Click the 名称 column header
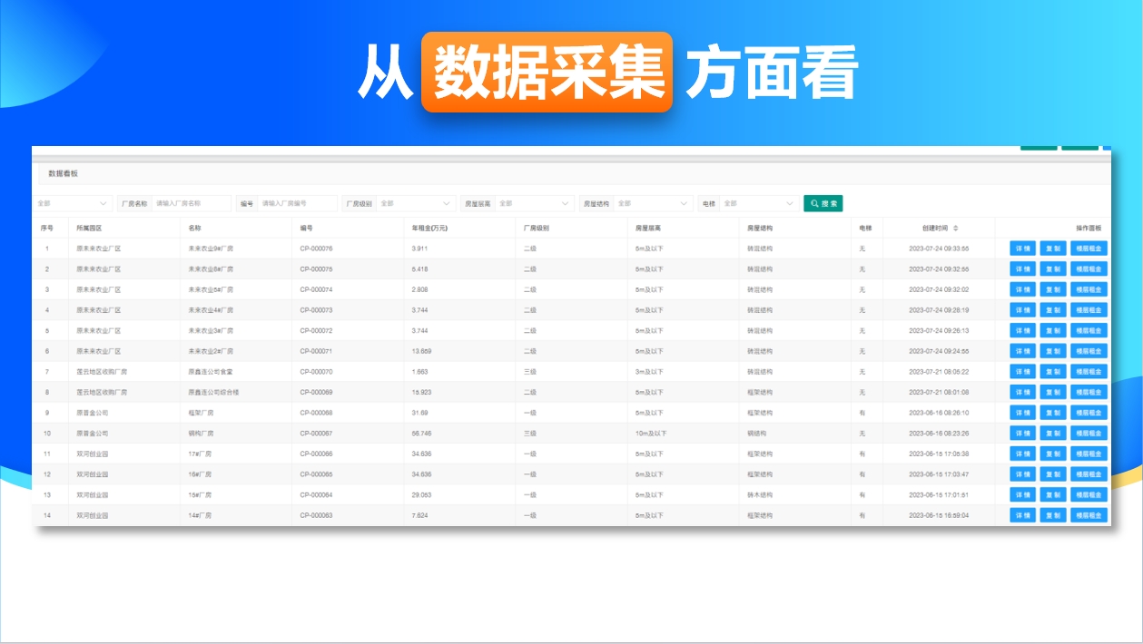The width and height of the screenshot is (1143, 644). [x=195, y=228]
